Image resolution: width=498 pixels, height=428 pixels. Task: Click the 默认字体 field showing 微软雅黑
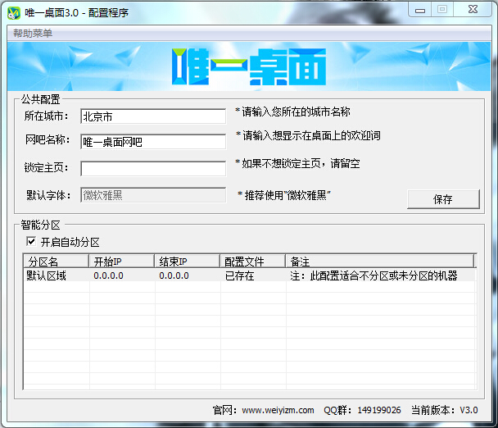point(153,195)
